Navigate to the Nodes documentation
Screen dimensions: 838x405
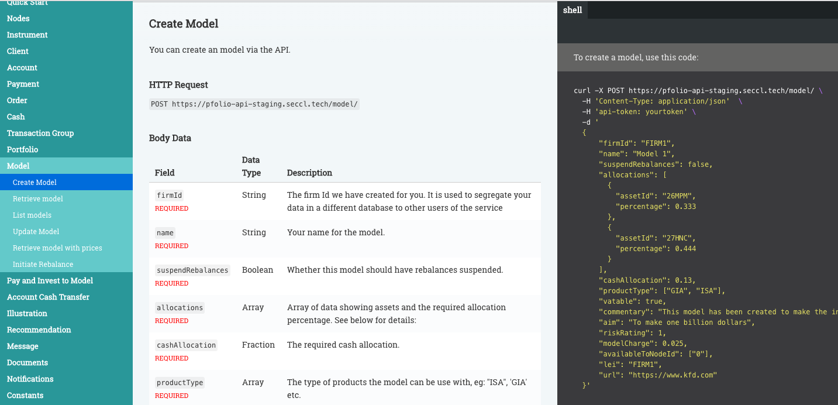coord(18,18)
